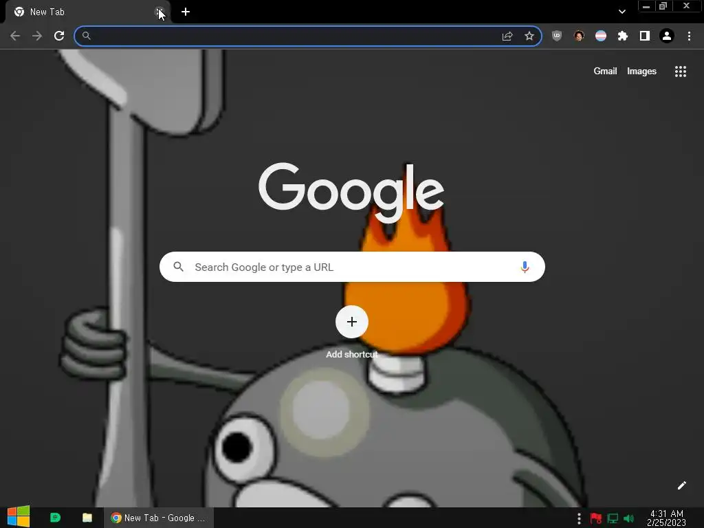Open the striped flag extension icon
Image resolution: width=704 pixels, height=528 pixels.
tap(601, 36)
